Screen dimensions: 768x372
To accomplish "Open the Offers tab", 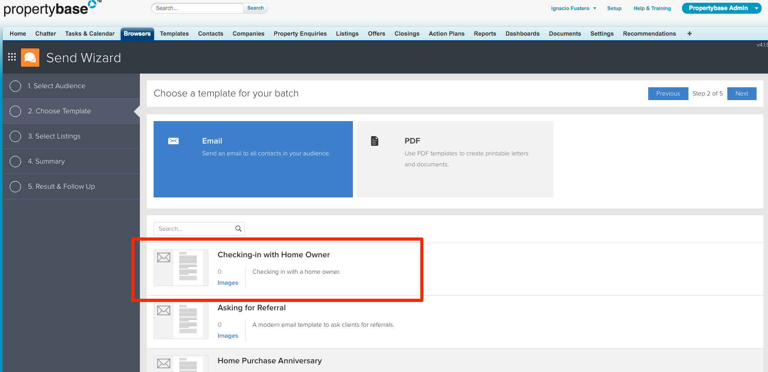I will coord(377,33).
